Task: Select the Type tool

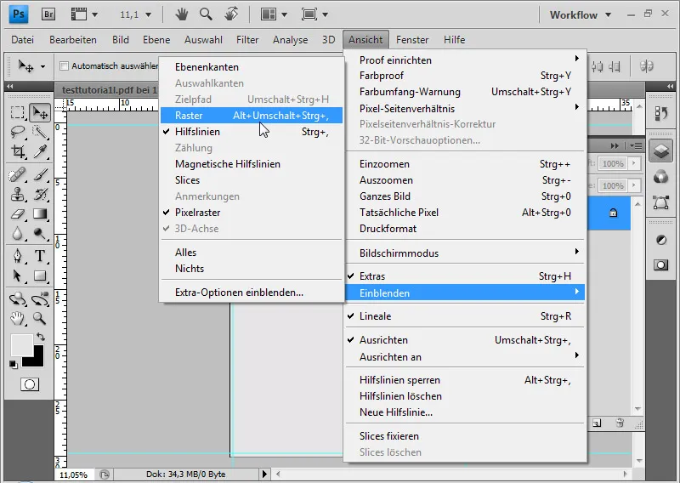Action: click(x=40, y=256)
